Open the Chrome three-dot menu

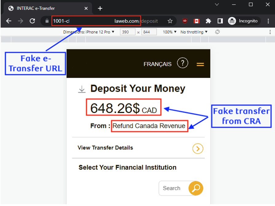[x=268, y=21]
